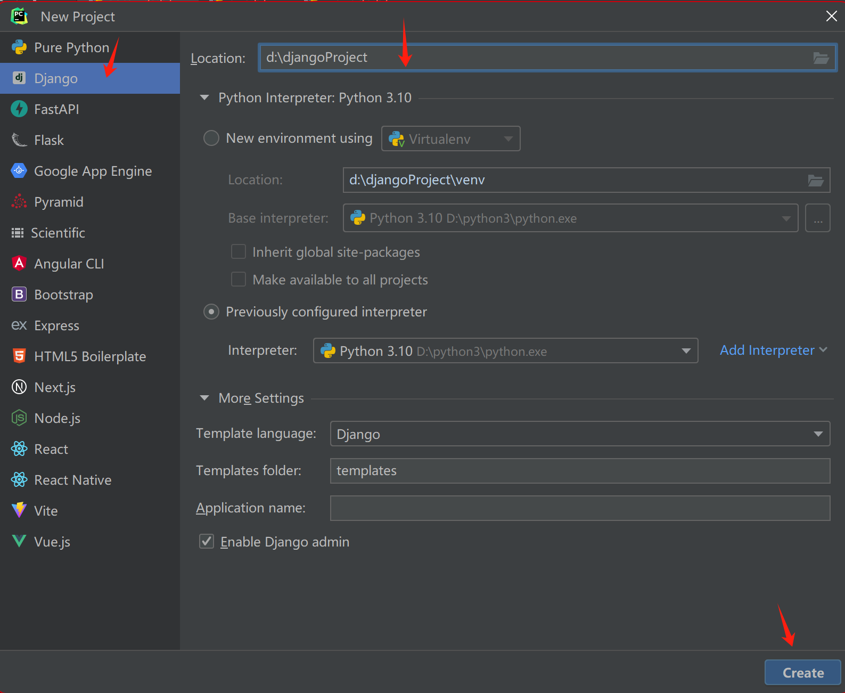The image size is (845, 693).
Task: Open the Template language dropdown
Action: (x=580, y=434)
